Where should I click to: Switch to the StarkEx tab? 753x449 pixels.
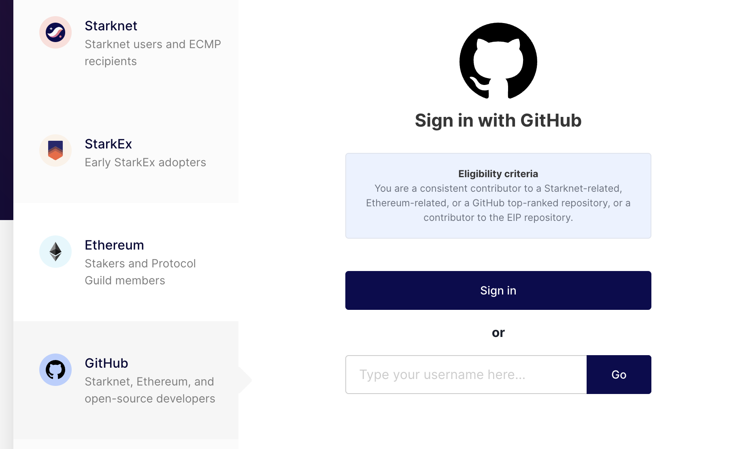(108, 144)
